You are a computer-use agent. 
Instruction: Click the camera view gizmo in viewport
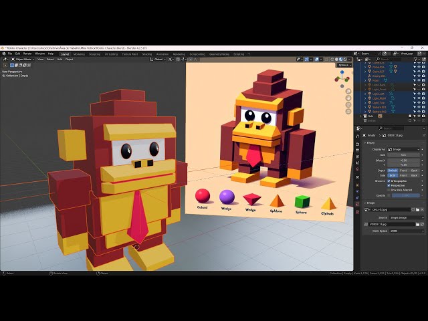pos(348,105)
